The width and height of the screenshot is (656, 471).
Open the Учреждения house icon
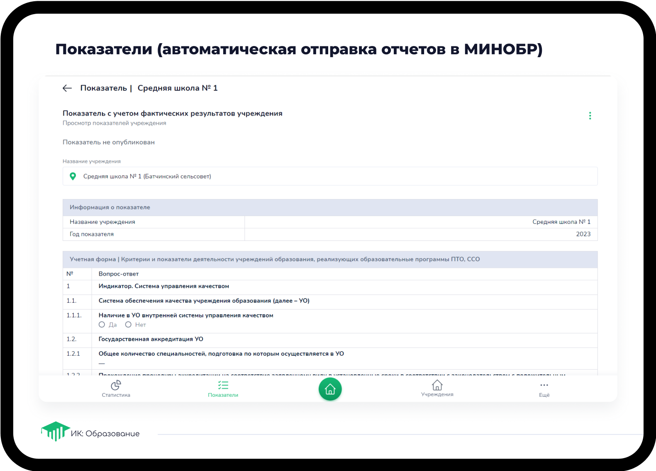[x=437, y=385]
